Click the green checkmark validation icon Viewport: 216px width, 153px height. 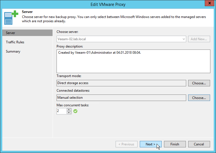(x=75, y=111)
